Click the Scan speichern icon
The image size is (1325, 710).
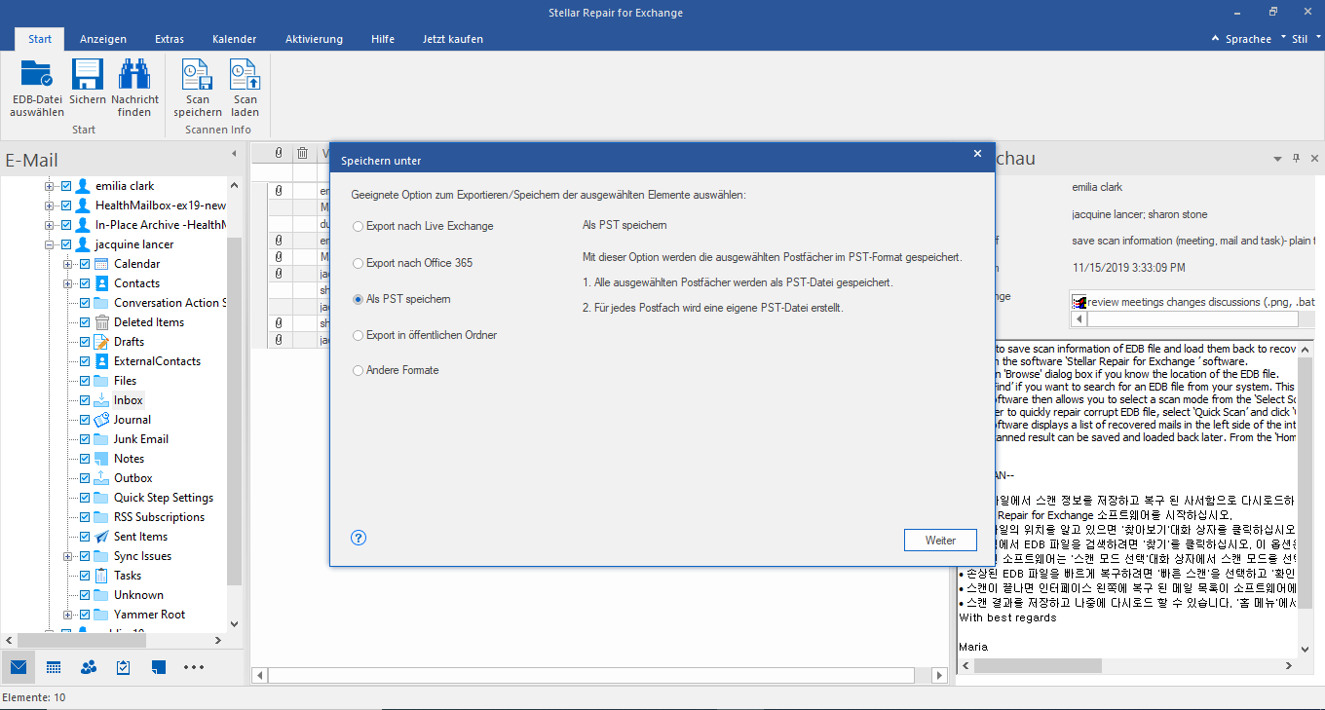[198, 76]
